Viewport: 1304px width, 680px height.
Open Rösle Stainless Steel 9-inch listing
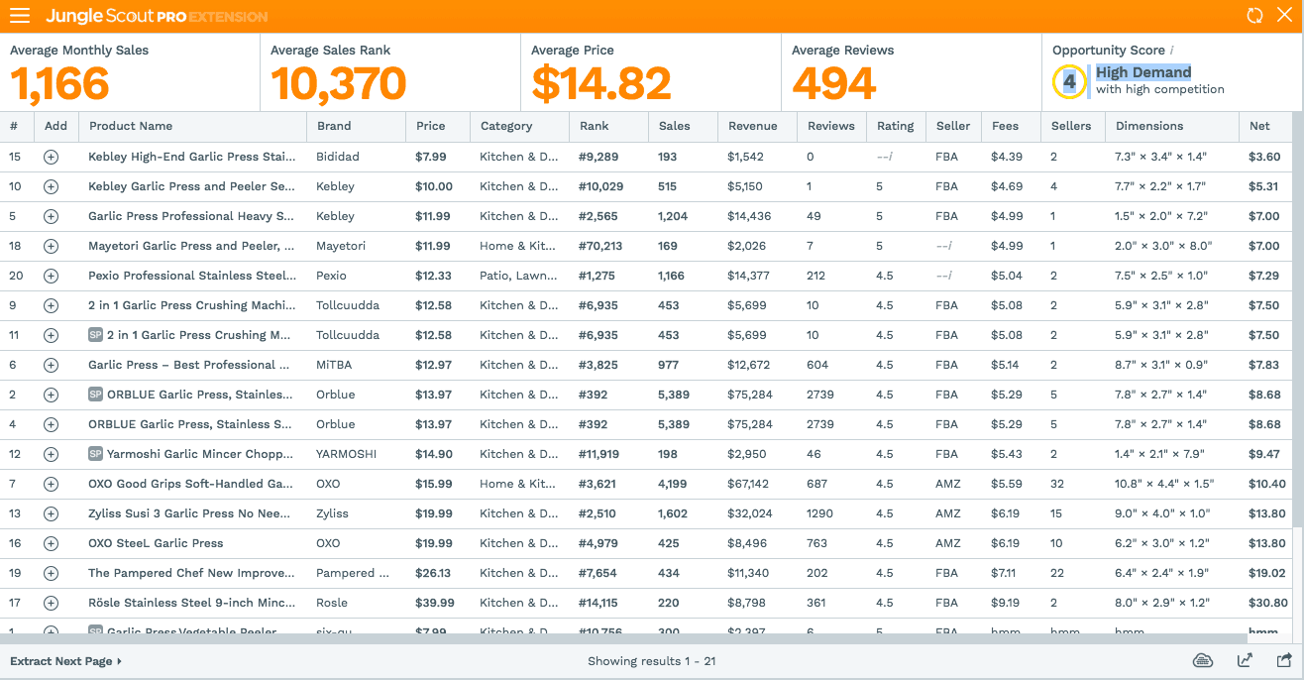(190, 603)
